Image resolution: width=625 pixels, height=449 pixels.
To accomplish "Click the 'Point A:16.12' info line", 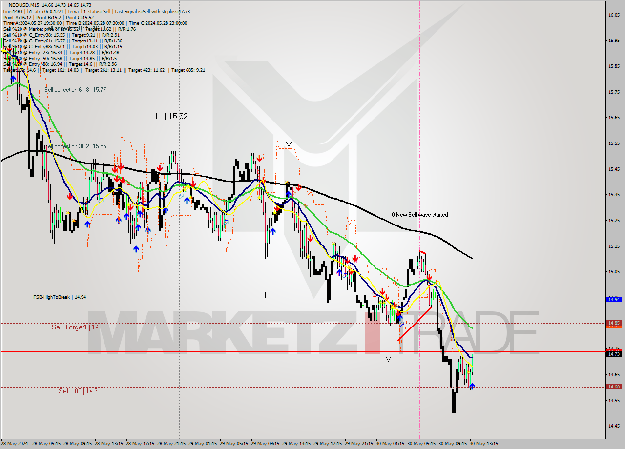I will (x=48, y=17).
